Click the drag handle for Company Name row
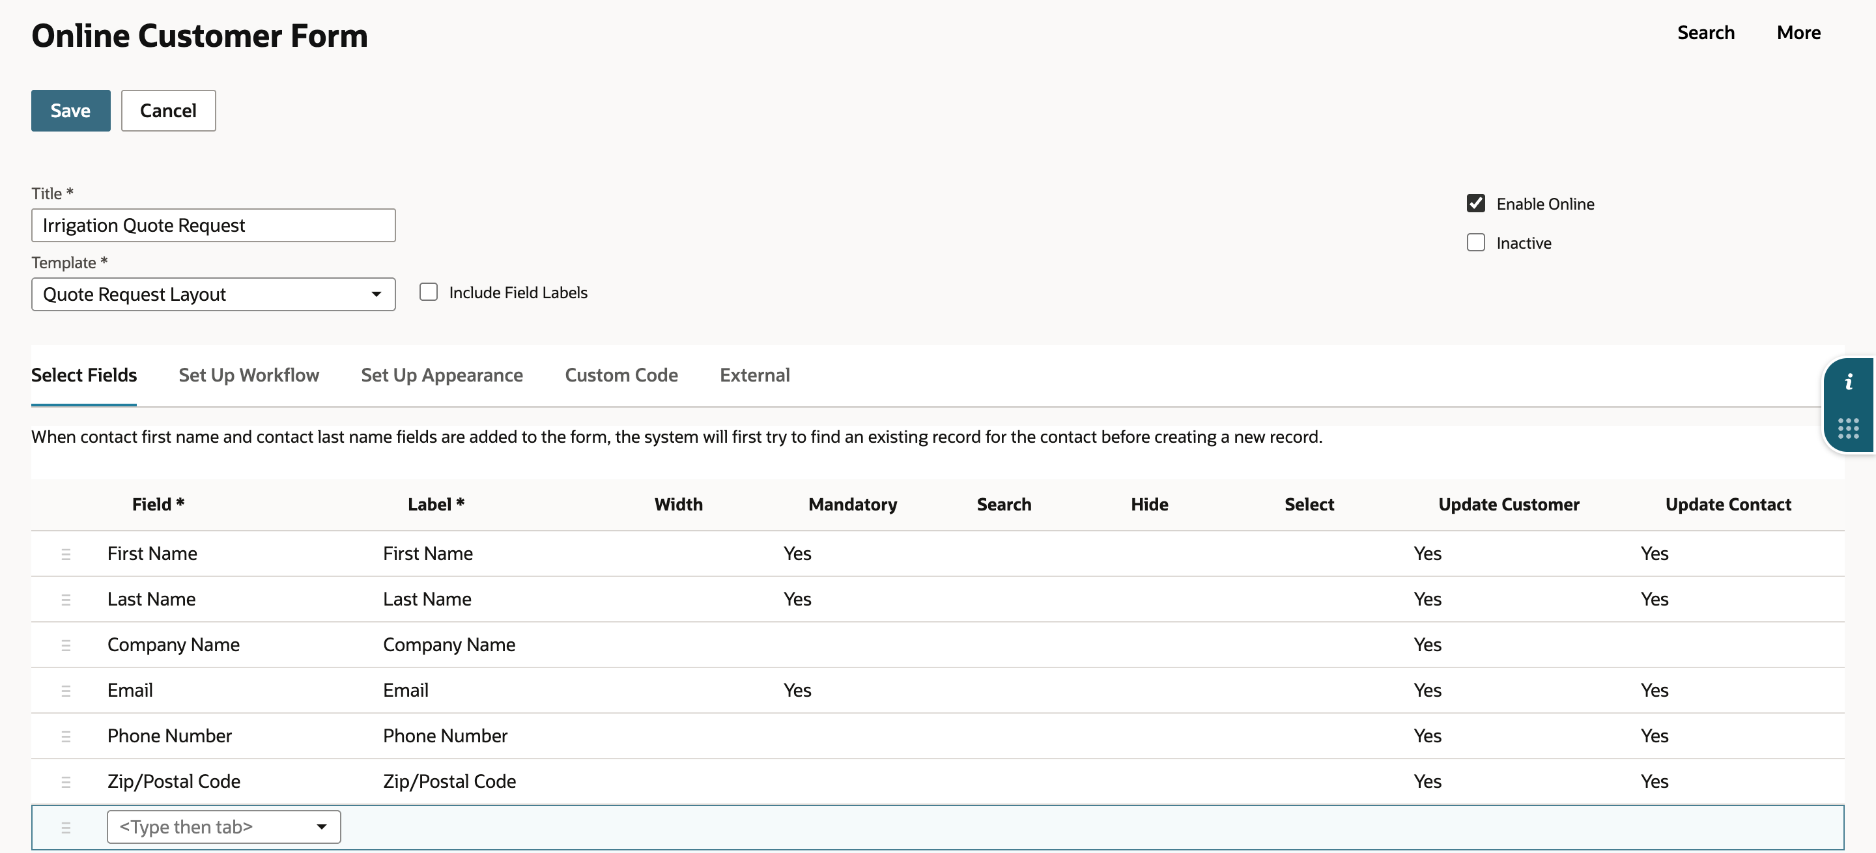Image resolution: width=1876 pixels, height=853 pixels. coord(66,645)
